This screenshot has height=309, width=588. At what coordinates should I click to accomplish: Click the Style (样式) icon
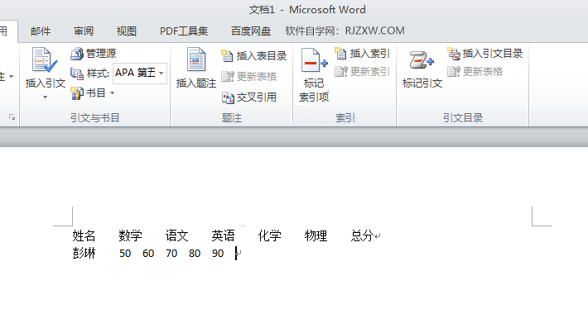point(77,74)
